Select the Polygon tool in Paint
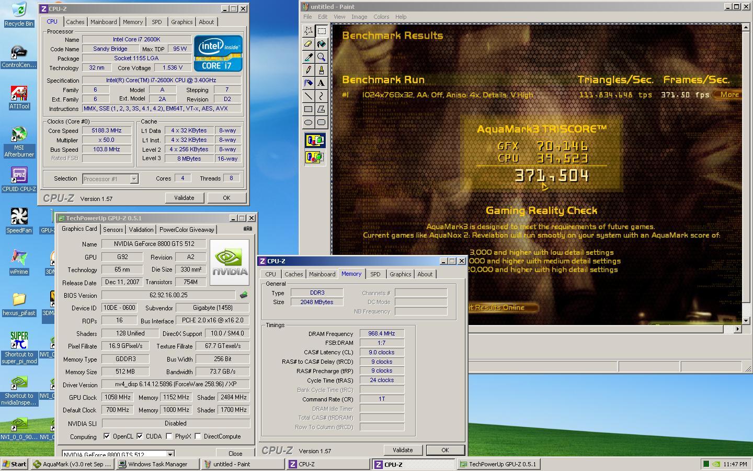Screen dimensions: 753x471 [x=321, y=109]
